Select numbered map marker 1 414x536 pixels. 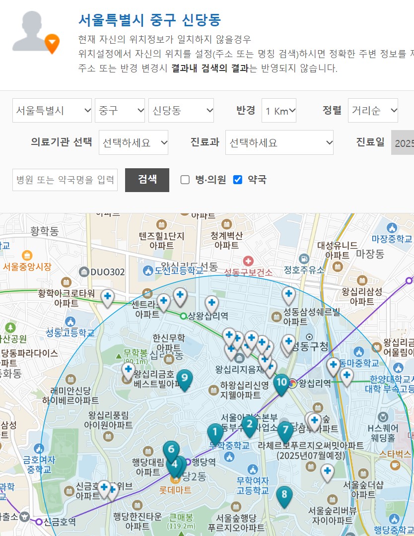click(215, 433)
